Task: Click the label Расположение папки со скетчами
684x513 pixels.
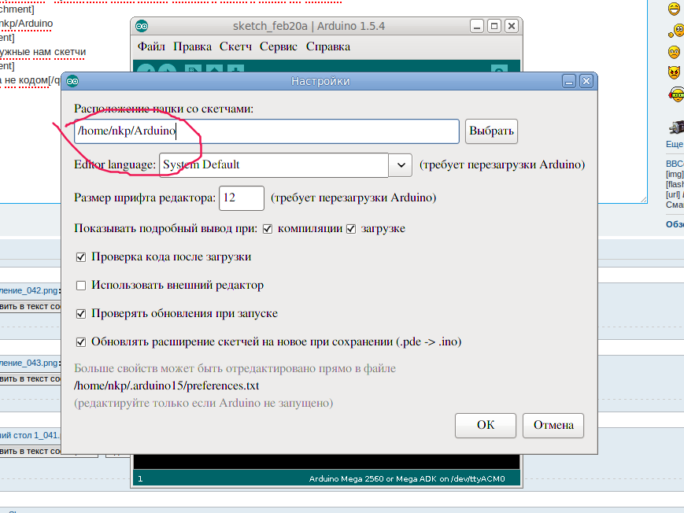Action: coord(164,109)
